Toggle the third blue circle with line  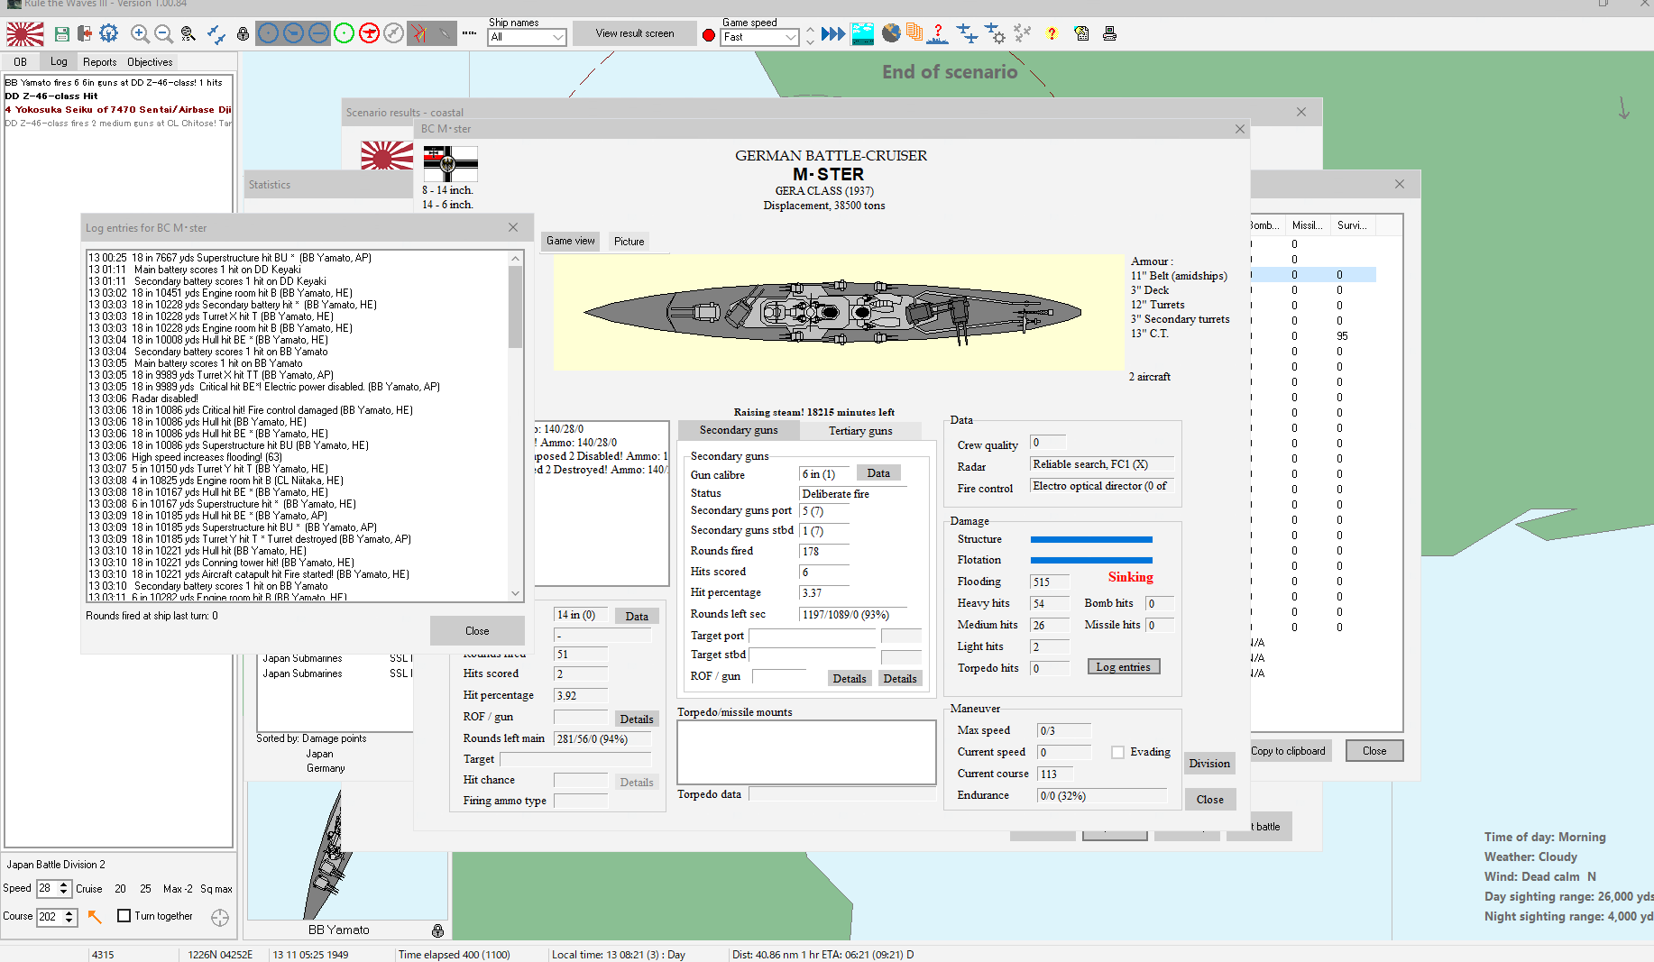click(x=319, y=34)
